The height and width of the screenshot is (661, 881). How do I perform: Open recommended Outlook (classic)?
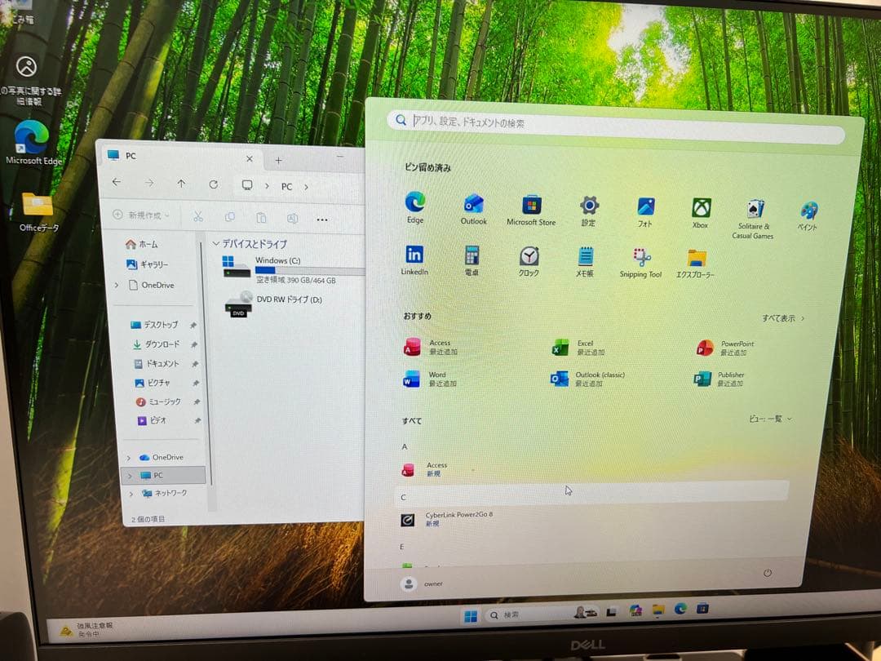[x=587, y=379]
